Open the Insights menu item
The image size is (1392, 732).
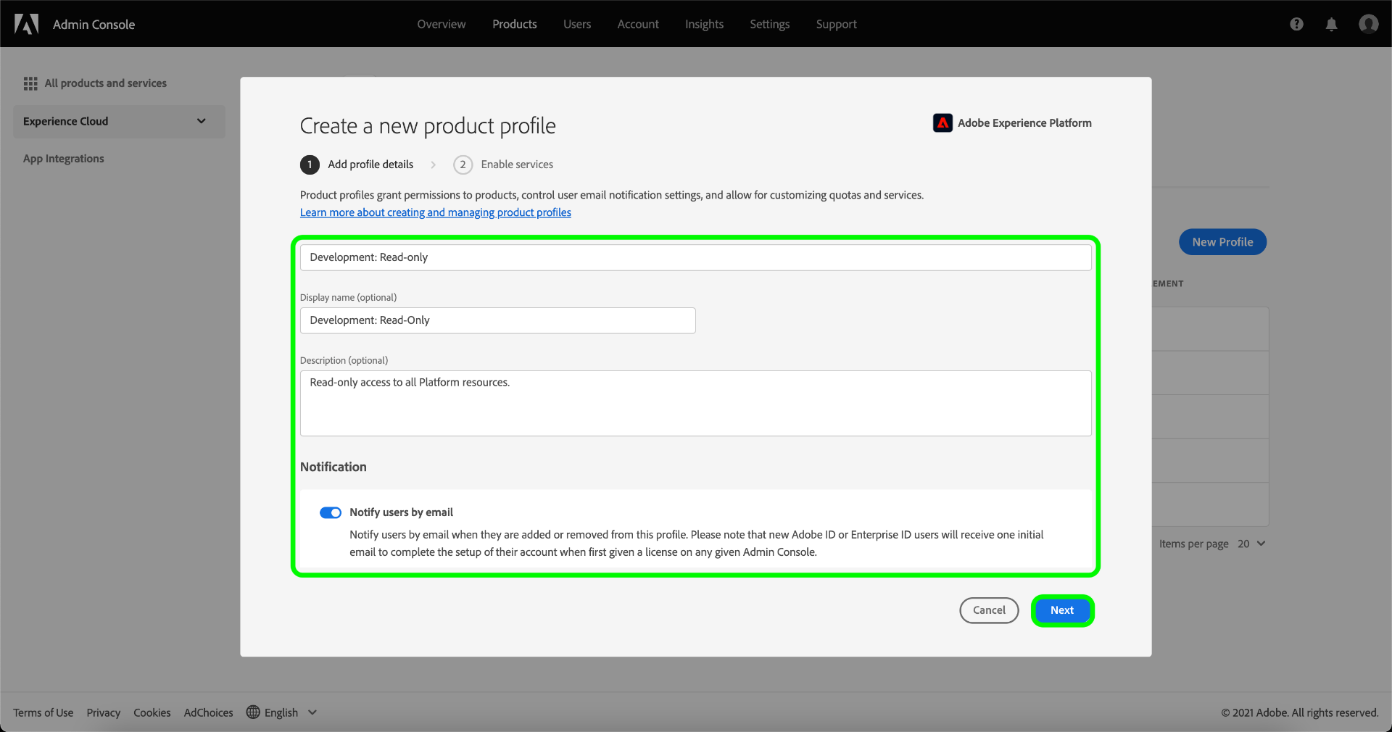coord(704,24)
